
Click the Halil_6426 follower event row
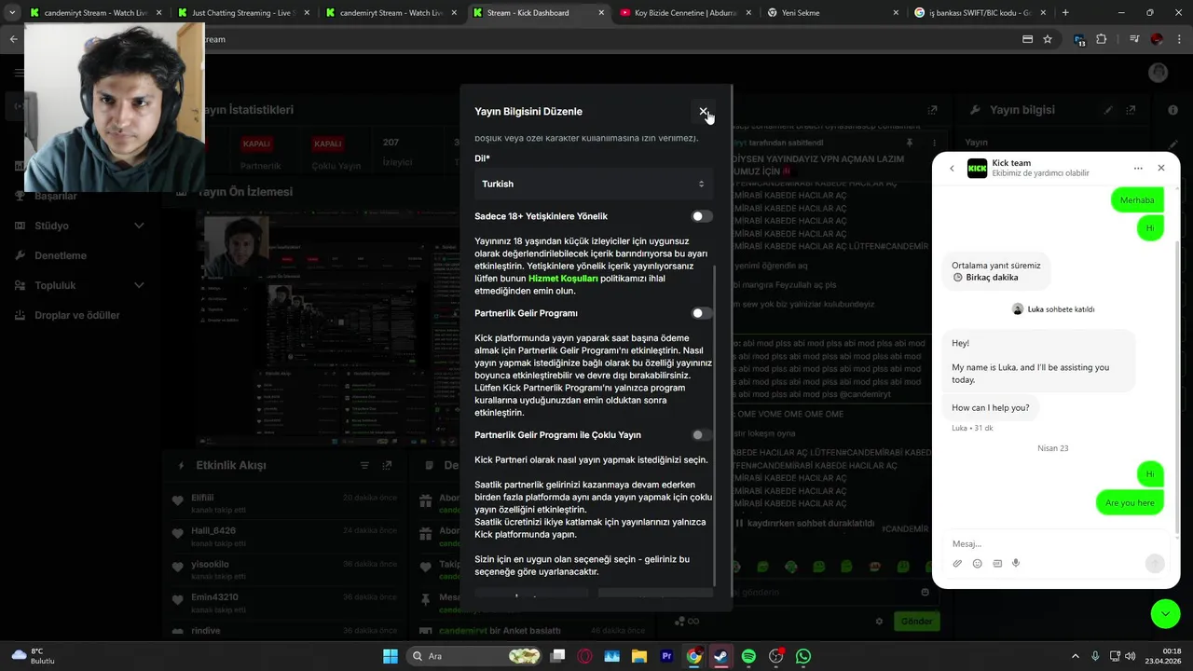284,535
